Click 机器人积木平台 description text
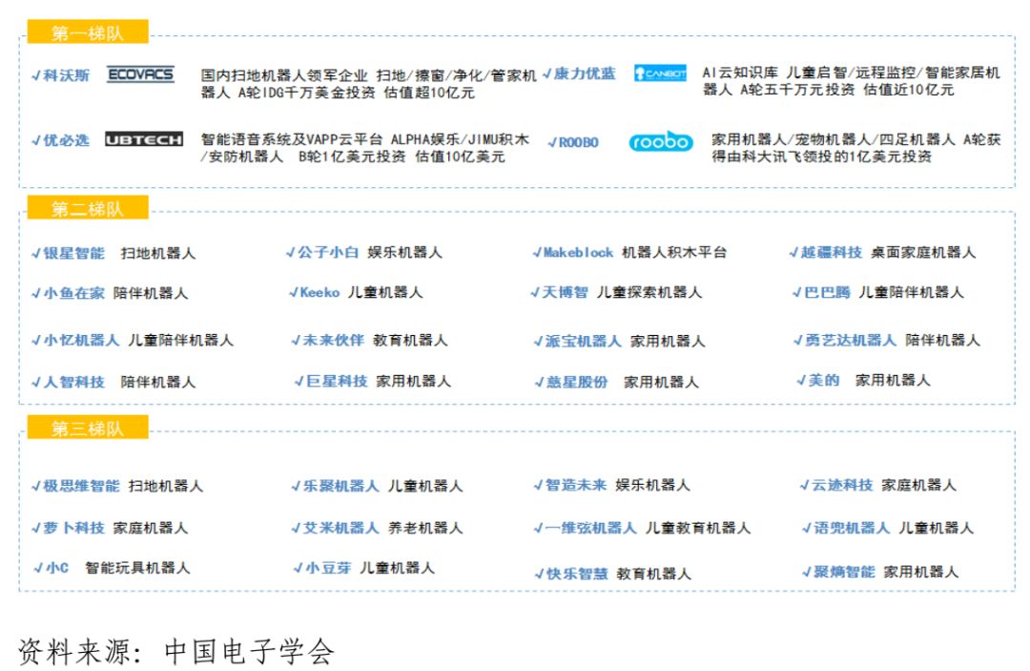The height and width of the screenshot is (671, 1030). pos(674,252)
